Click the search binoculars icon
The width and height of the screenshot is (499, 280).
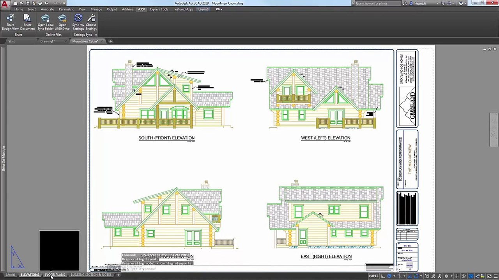tap(405, 3)
